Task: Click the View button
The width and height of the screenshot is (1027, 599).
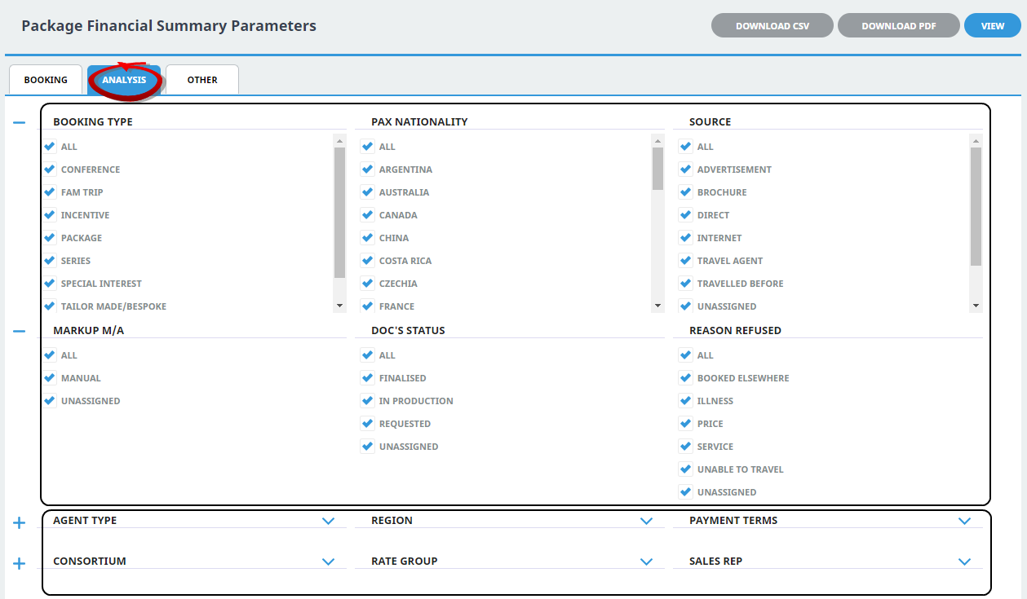Action: click(x=993, y=25)
